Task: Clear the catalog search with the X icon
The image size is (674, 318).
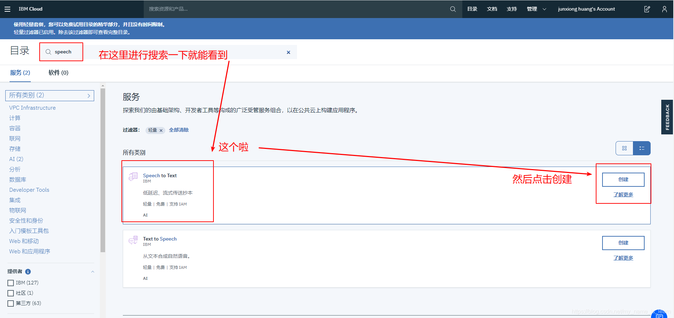Action: point(289,52)
